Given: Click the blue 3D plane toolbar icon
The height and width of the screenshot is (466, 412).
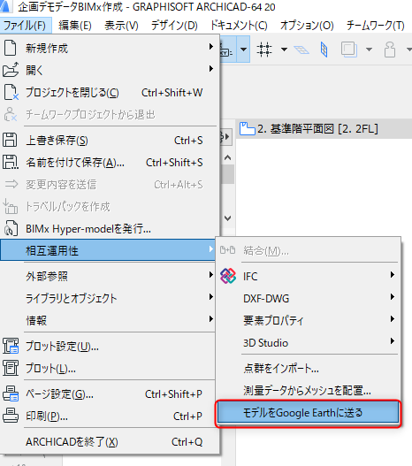Looking at the screenshot, I should pyautogui.click(x=324, y=50).
